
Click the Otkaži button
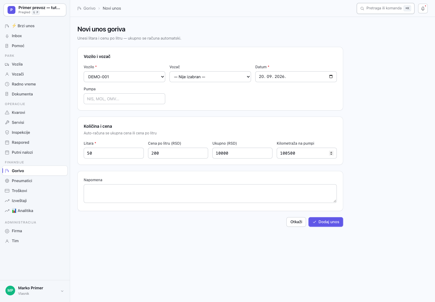point(296,222)
